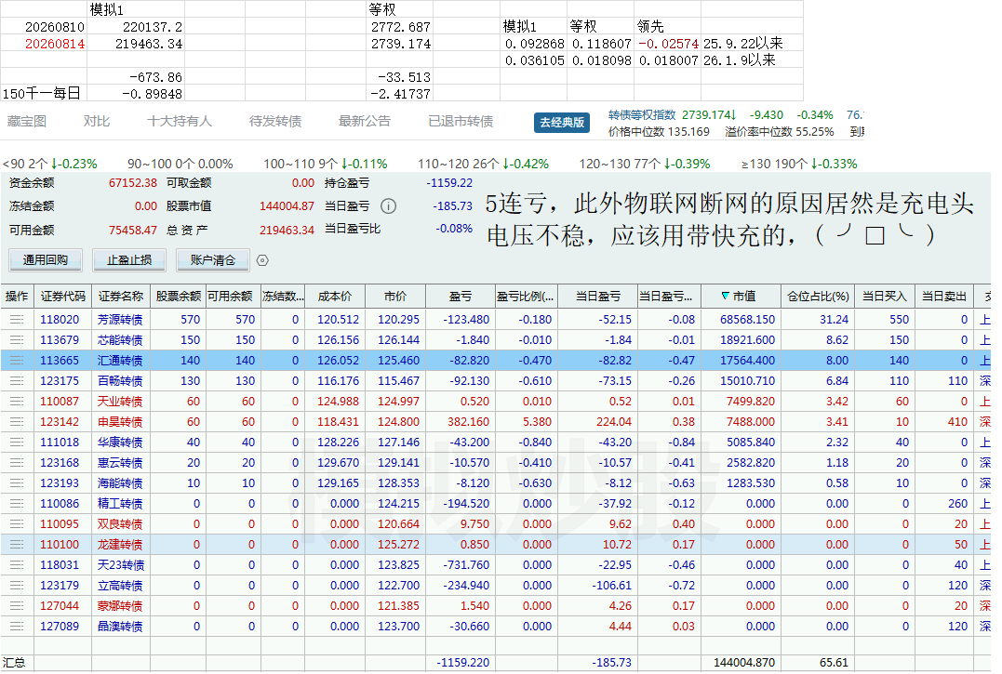Image resolution: width=1002 pixels, height=674 pixels.
Task: Open the row menu icon for 申昊转债
Action: point(17,421)
